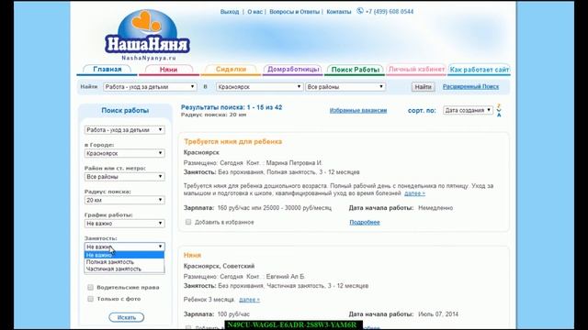The height and width of the screenshot is (330, 588).
Task: Tick 'Добавить в избранное' for first vacancy
Action: tap(188, 222)
